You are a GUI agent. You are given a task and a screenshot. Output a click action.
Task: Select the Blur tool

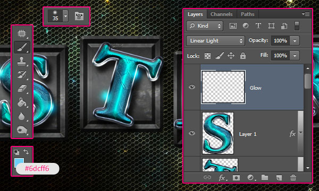(22, 116)
